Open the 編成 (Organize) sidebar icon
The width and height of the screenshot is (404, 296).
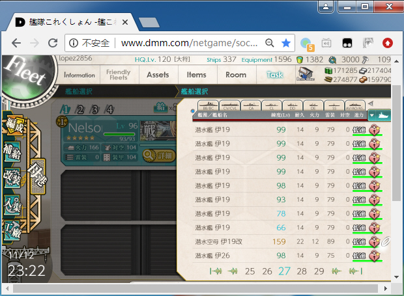click(x=15, y=126)
